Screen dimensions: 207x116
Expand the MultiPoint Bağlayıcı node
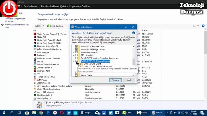coord(73,53)
